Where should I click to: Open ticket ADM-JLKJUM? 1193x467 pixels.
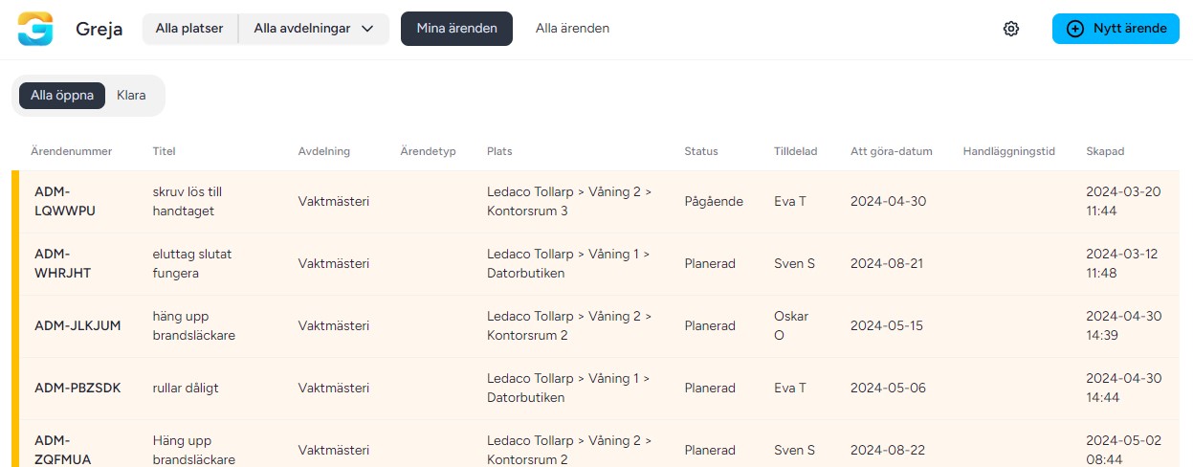coord(77,325)
